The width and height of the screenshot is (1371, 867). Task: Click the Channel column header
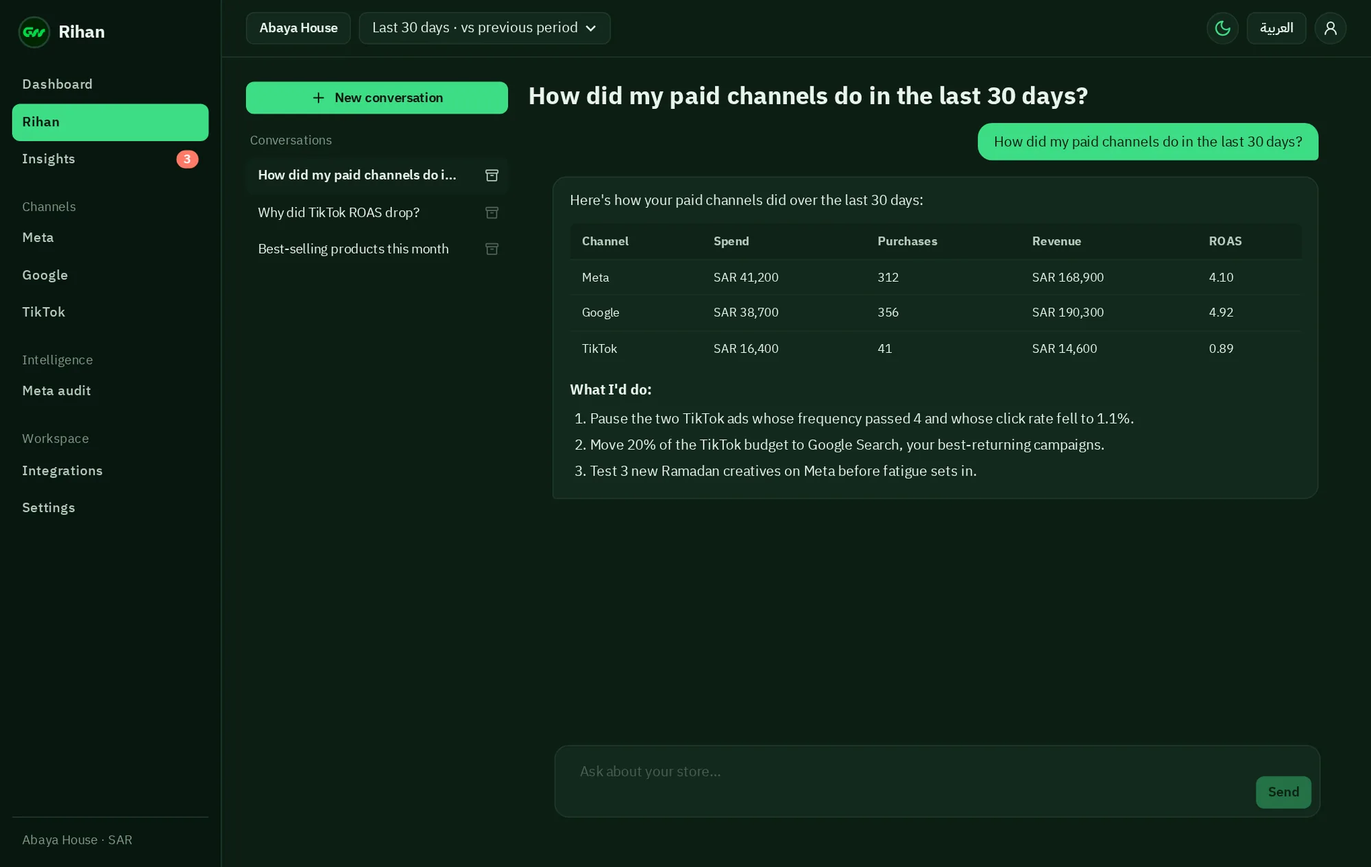(605, 241)
